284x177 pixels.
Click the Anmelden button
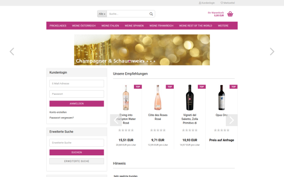pyautogui.click(x=77, y=104)
